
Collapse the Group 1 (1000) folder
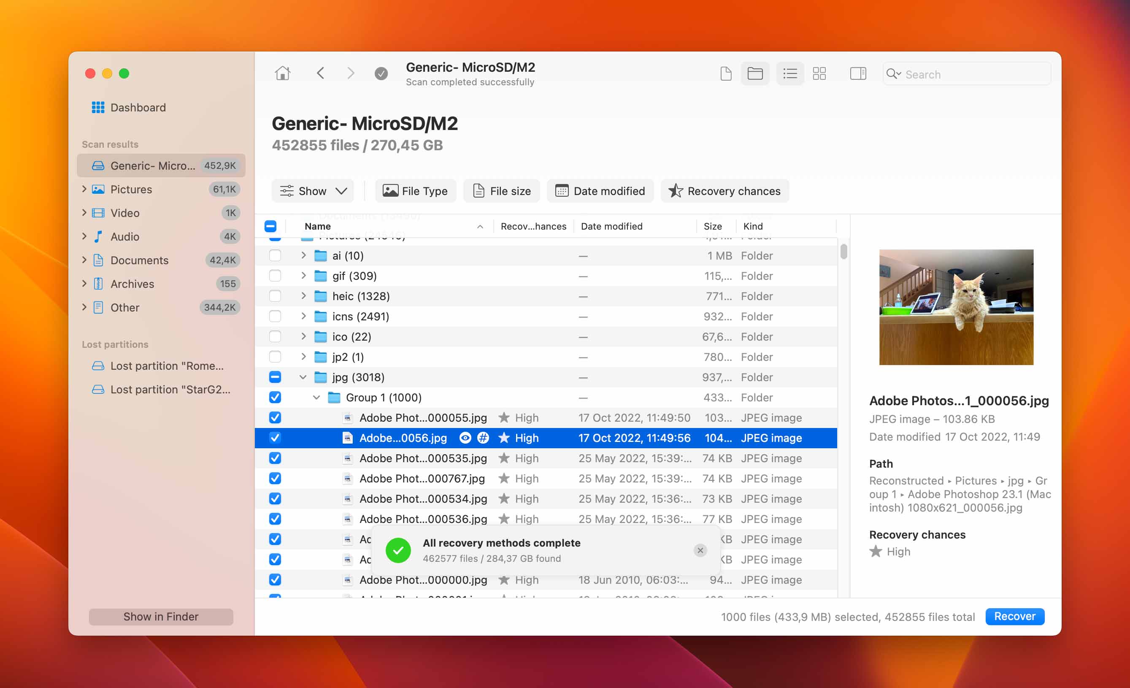point(316,397)
